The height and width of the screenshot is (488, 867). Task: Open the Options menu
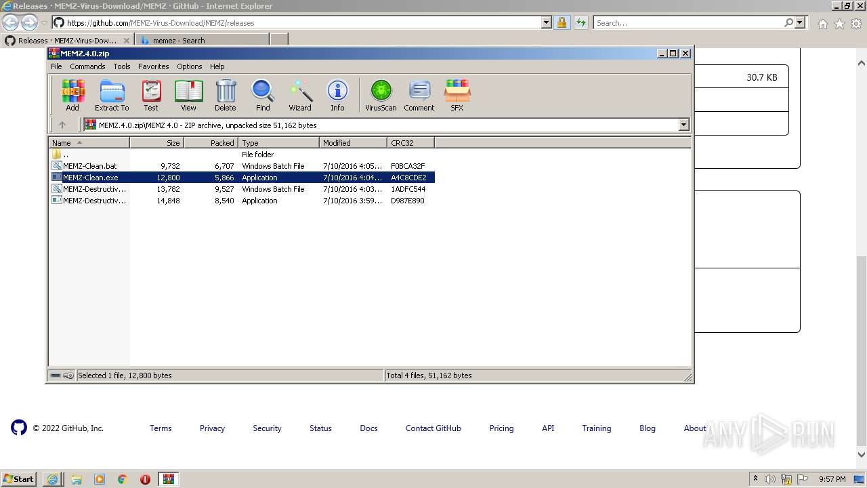(x=190, y=66)
